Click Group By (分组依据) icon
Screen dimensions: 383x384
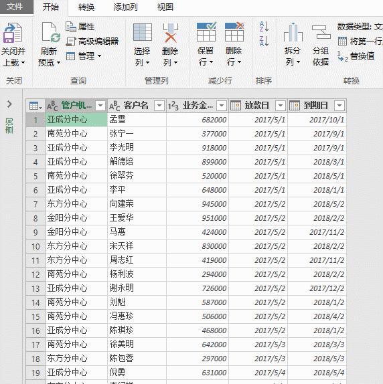tap(321, 32)
